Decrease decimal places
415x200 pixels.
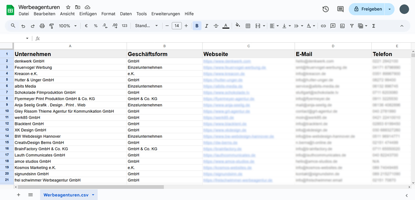pos(105,26)
